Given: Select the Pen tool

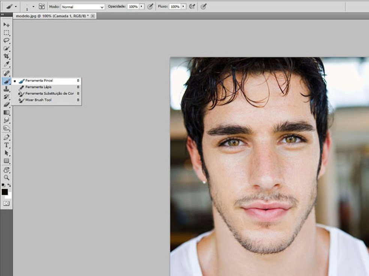Looking at the screenshot, I should tap(6, 137).
